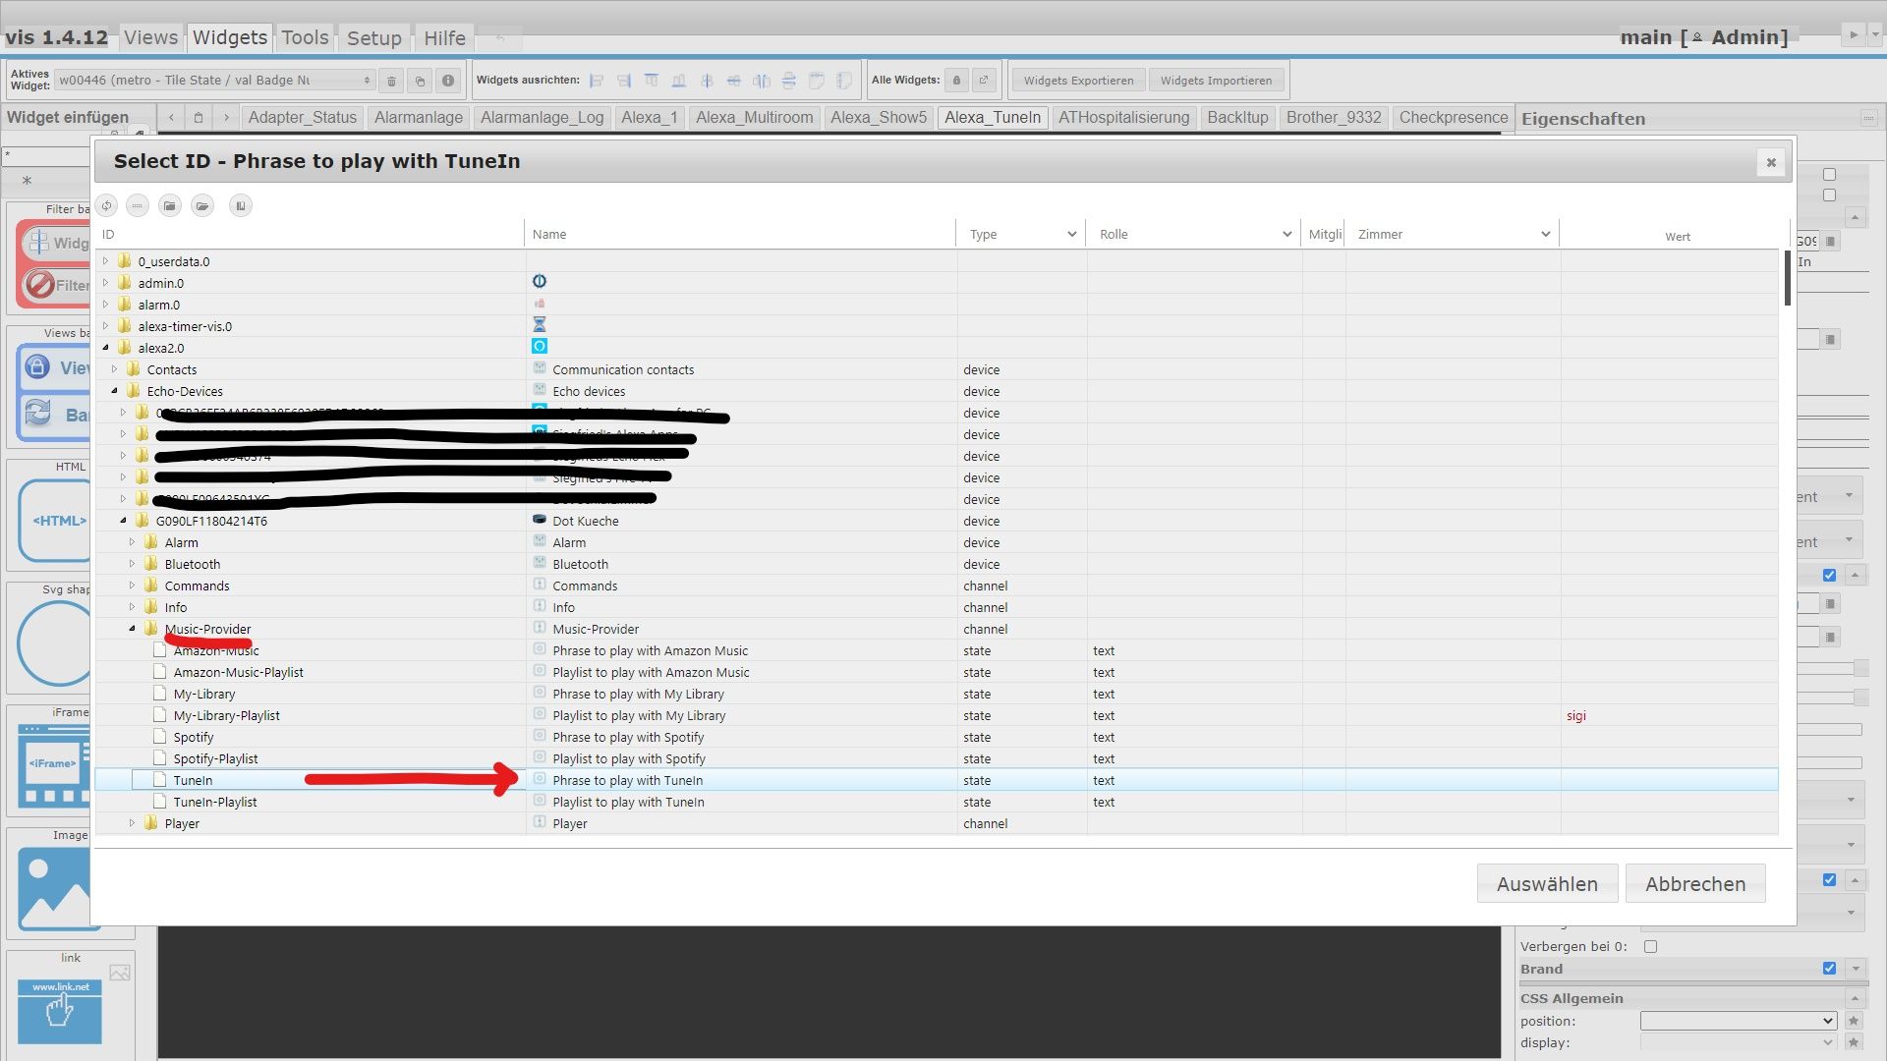
Task: Expand the Bluetooth folder arrow
Action: pos(133,564)
